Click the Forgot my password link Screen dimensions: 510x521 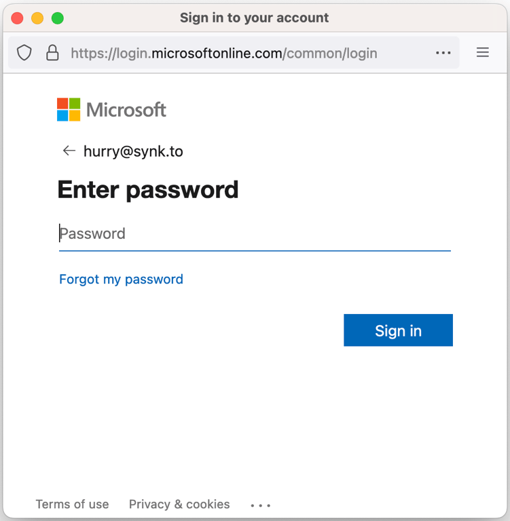(x=121, y=279)
